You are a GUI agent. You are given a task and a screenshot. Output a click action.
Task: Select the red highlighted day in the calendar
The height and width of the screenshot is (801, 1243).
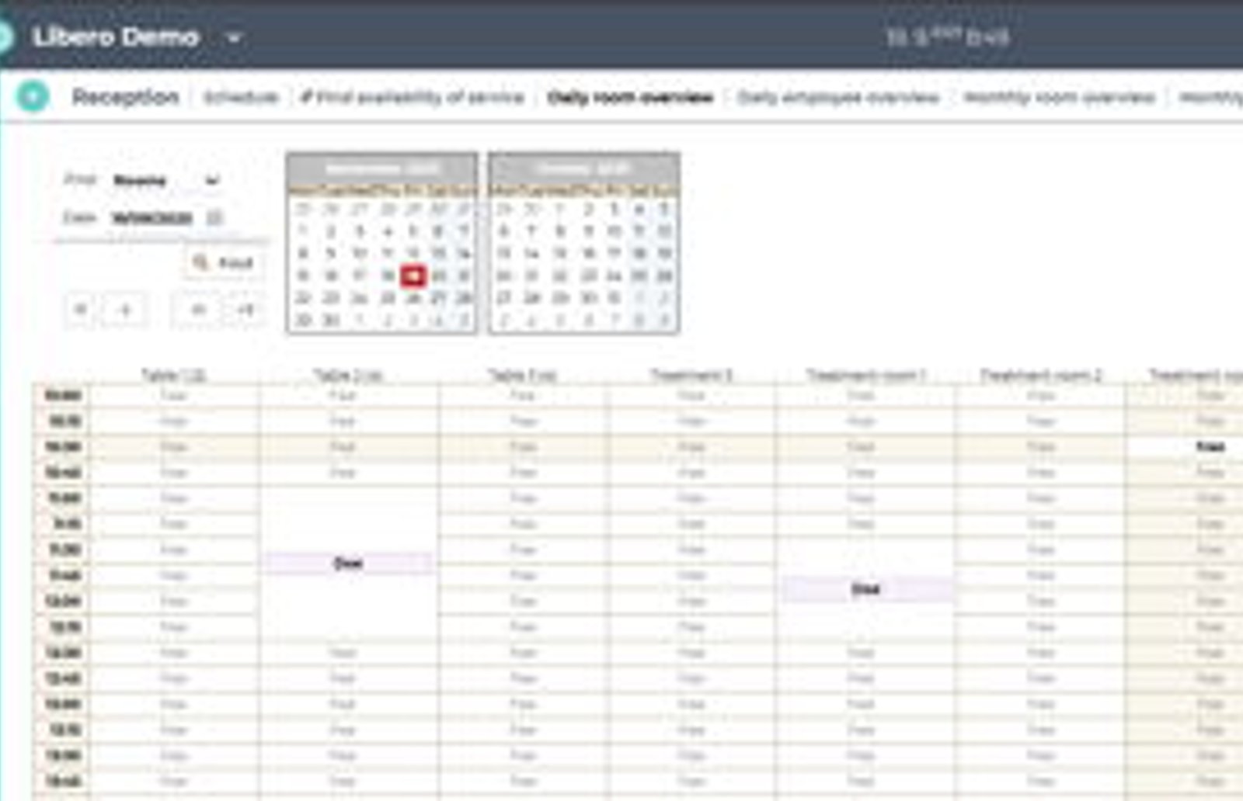tap(413, 276)
